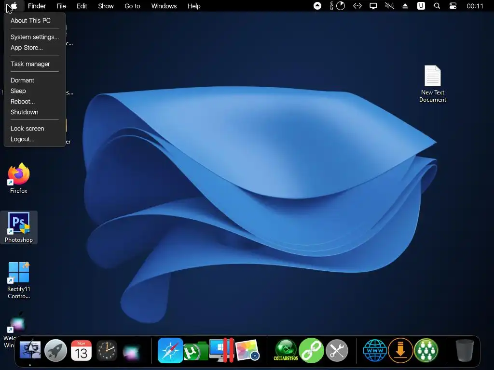The width and height of the screenshot is (494, 370).
Task: Open the Trash bin in dock
Action: 465,350
